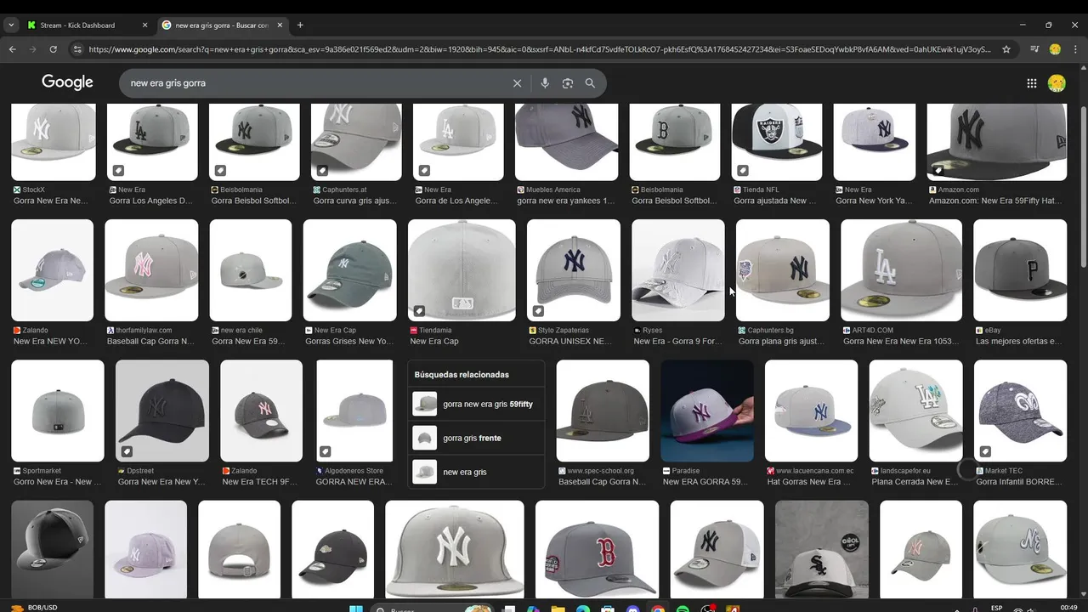The image size is (1088, 612).
Task: Start voice search with the microphone
Action: click(545, 83)
